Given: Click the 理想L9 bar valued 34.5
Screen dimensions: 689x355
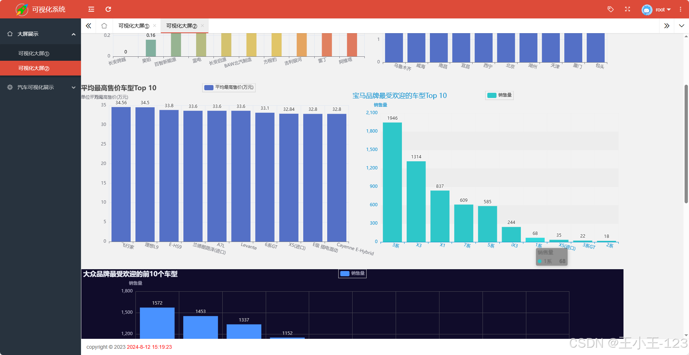Looking at the screenshot, I should pos(145,175).
